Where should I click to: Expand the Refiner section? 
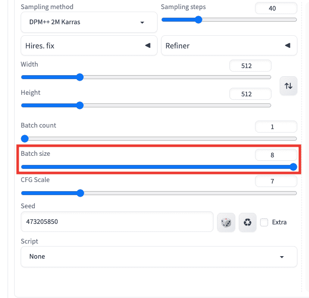tap(229, 46)
